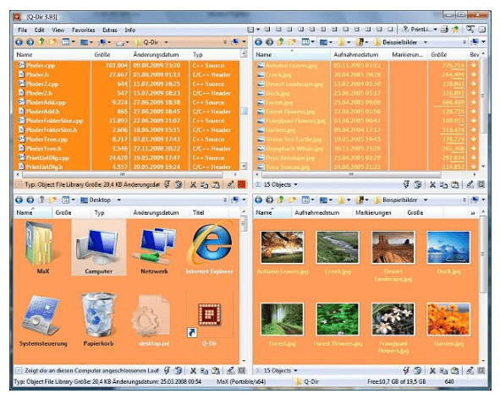The width and height of the screenshot is (500, 399).
Task: Open favorites star folder in Q-Dir pane
Action: pos(52,41)
